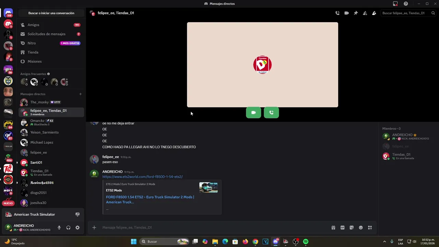Select felipee_ee in members list
This screenshot has width=439, height=247.
click(408, 146)
